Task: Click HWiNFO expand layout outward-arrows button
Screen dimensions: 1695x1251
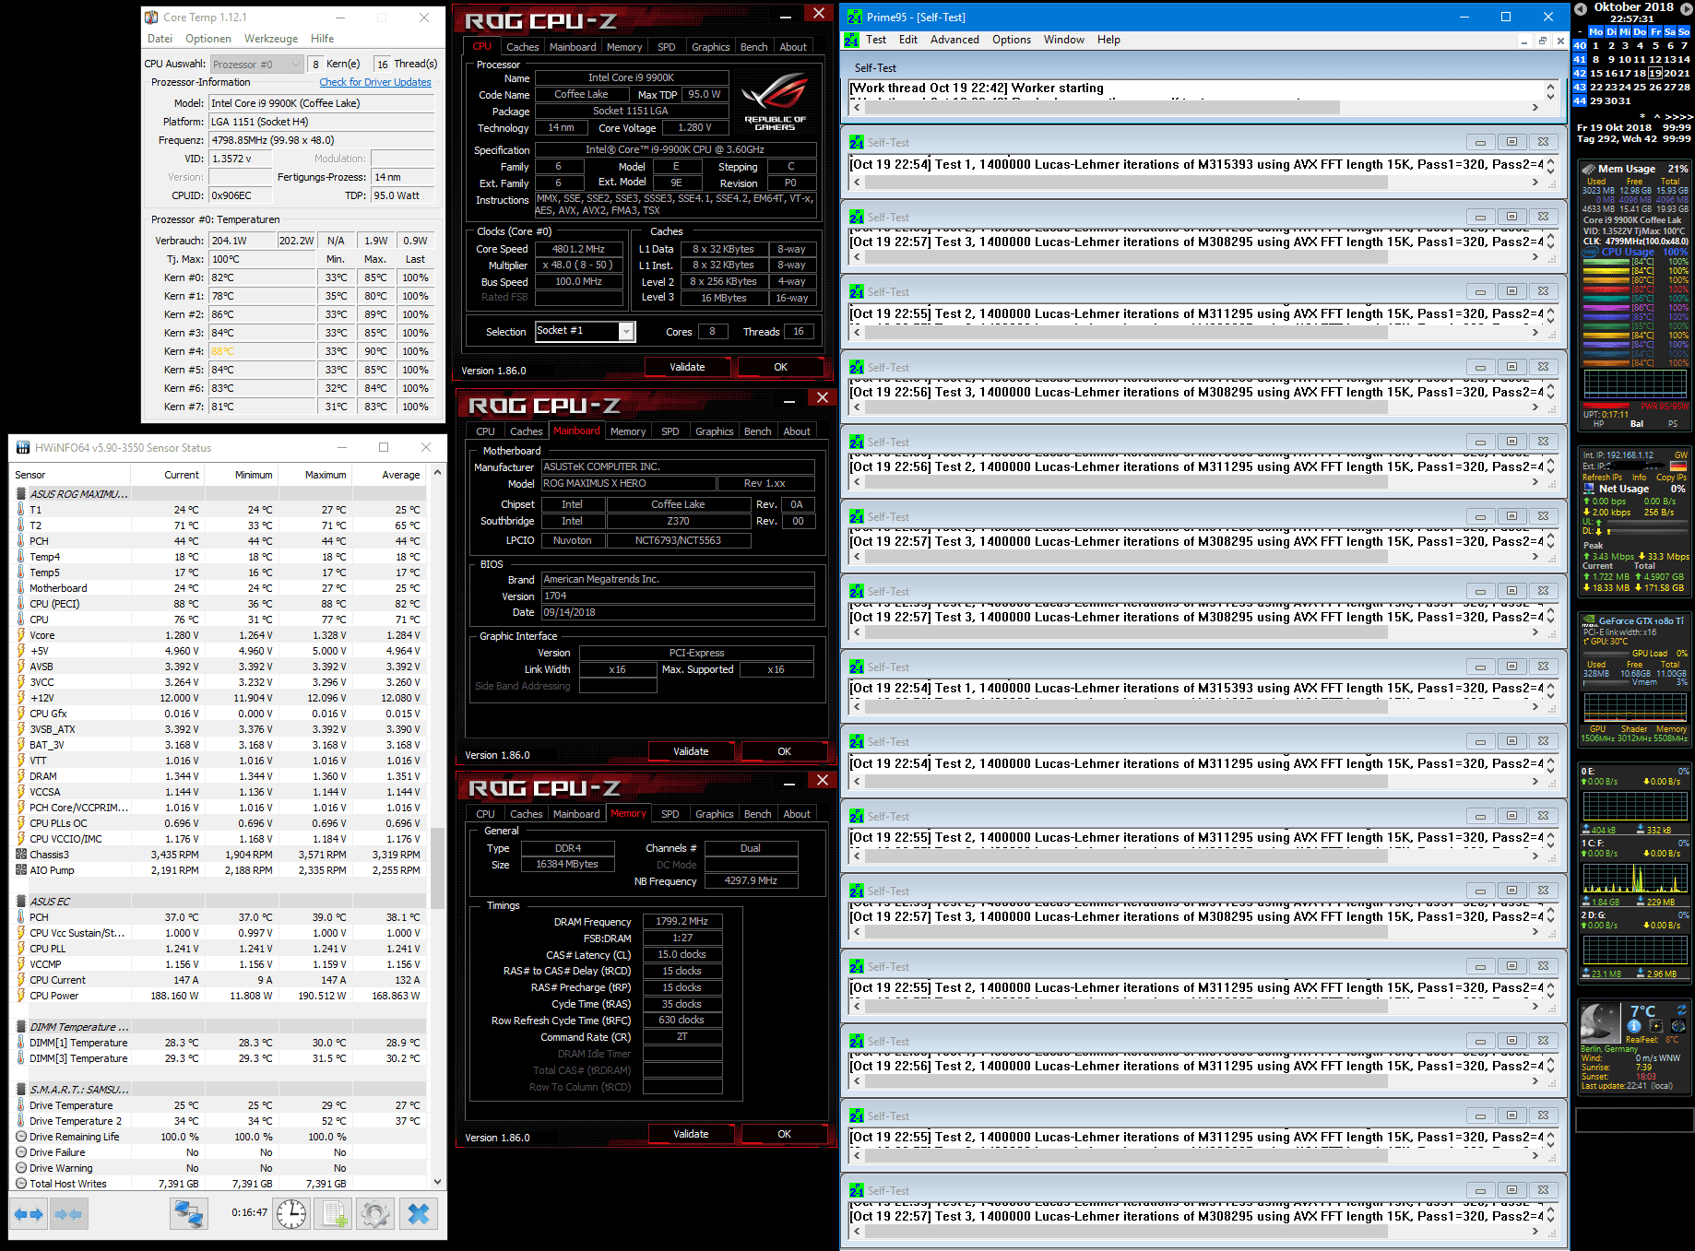Action: coord(29,1214)
